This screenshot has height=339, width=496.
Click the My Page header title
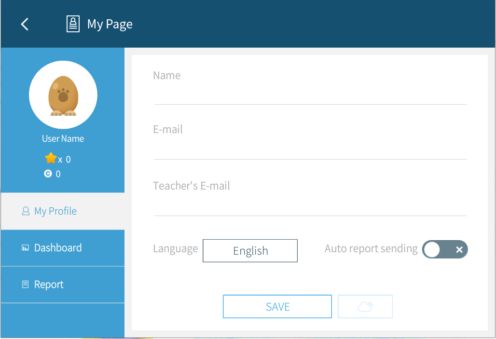coord(110,24)
